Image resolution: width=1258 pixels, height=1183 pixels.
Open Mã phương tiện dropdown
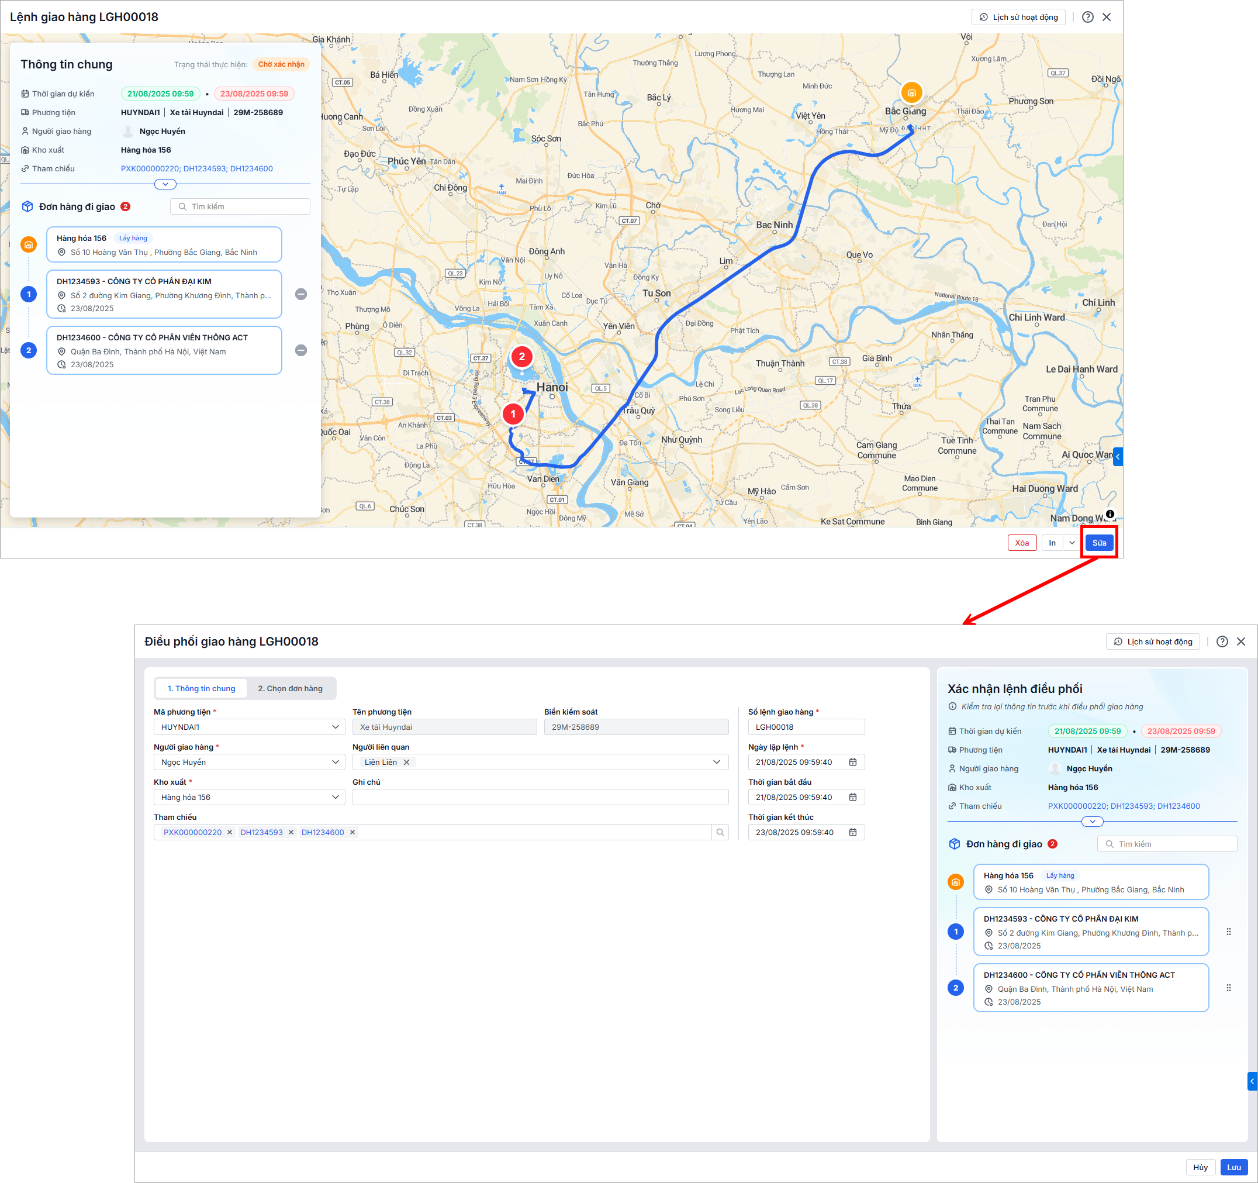335,727
